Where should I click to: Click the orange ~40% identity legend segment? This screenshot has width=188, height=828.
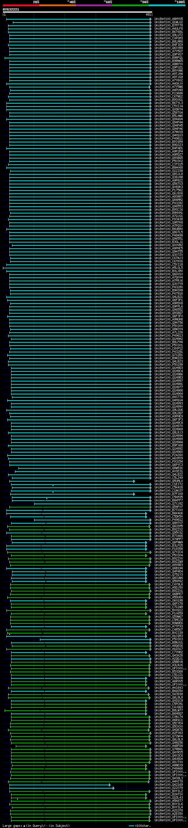[58, 5]
